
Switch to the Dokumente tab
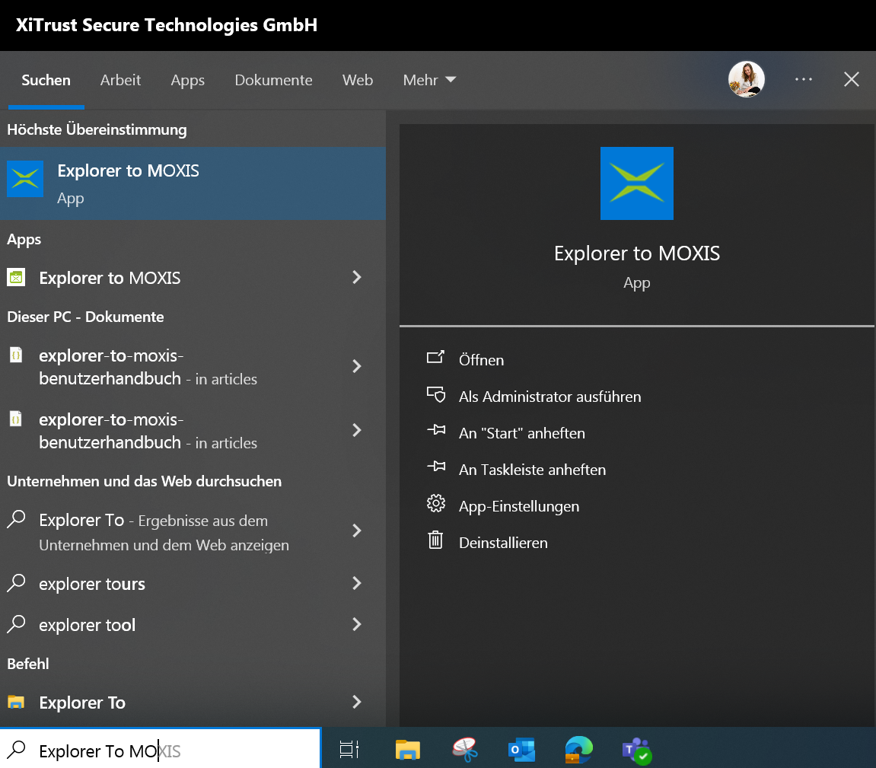click(273, 80)
